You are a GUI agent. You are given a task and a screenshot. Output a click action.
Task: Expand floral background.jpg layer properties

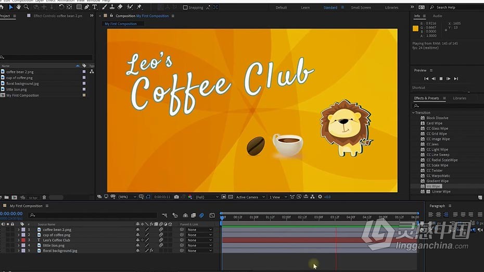(19, 251)
